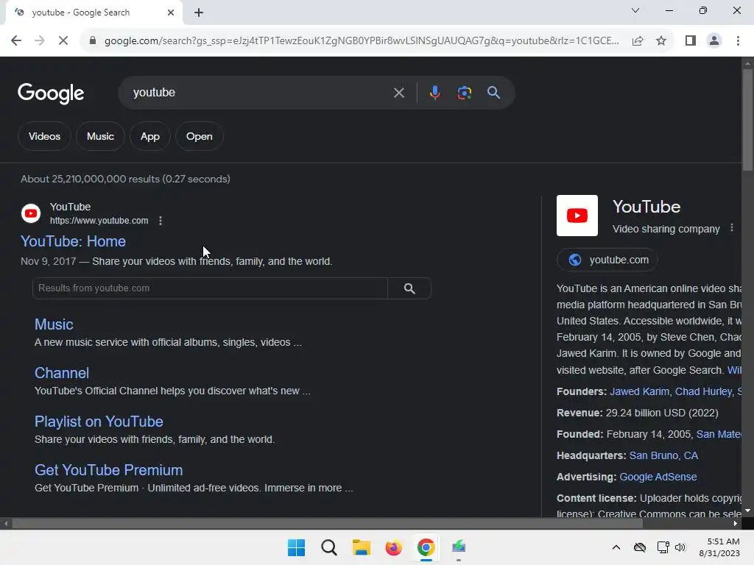Screen dimensions: 754x565
Task: Go to the Google logo homepage
Action: pos(51,93)
